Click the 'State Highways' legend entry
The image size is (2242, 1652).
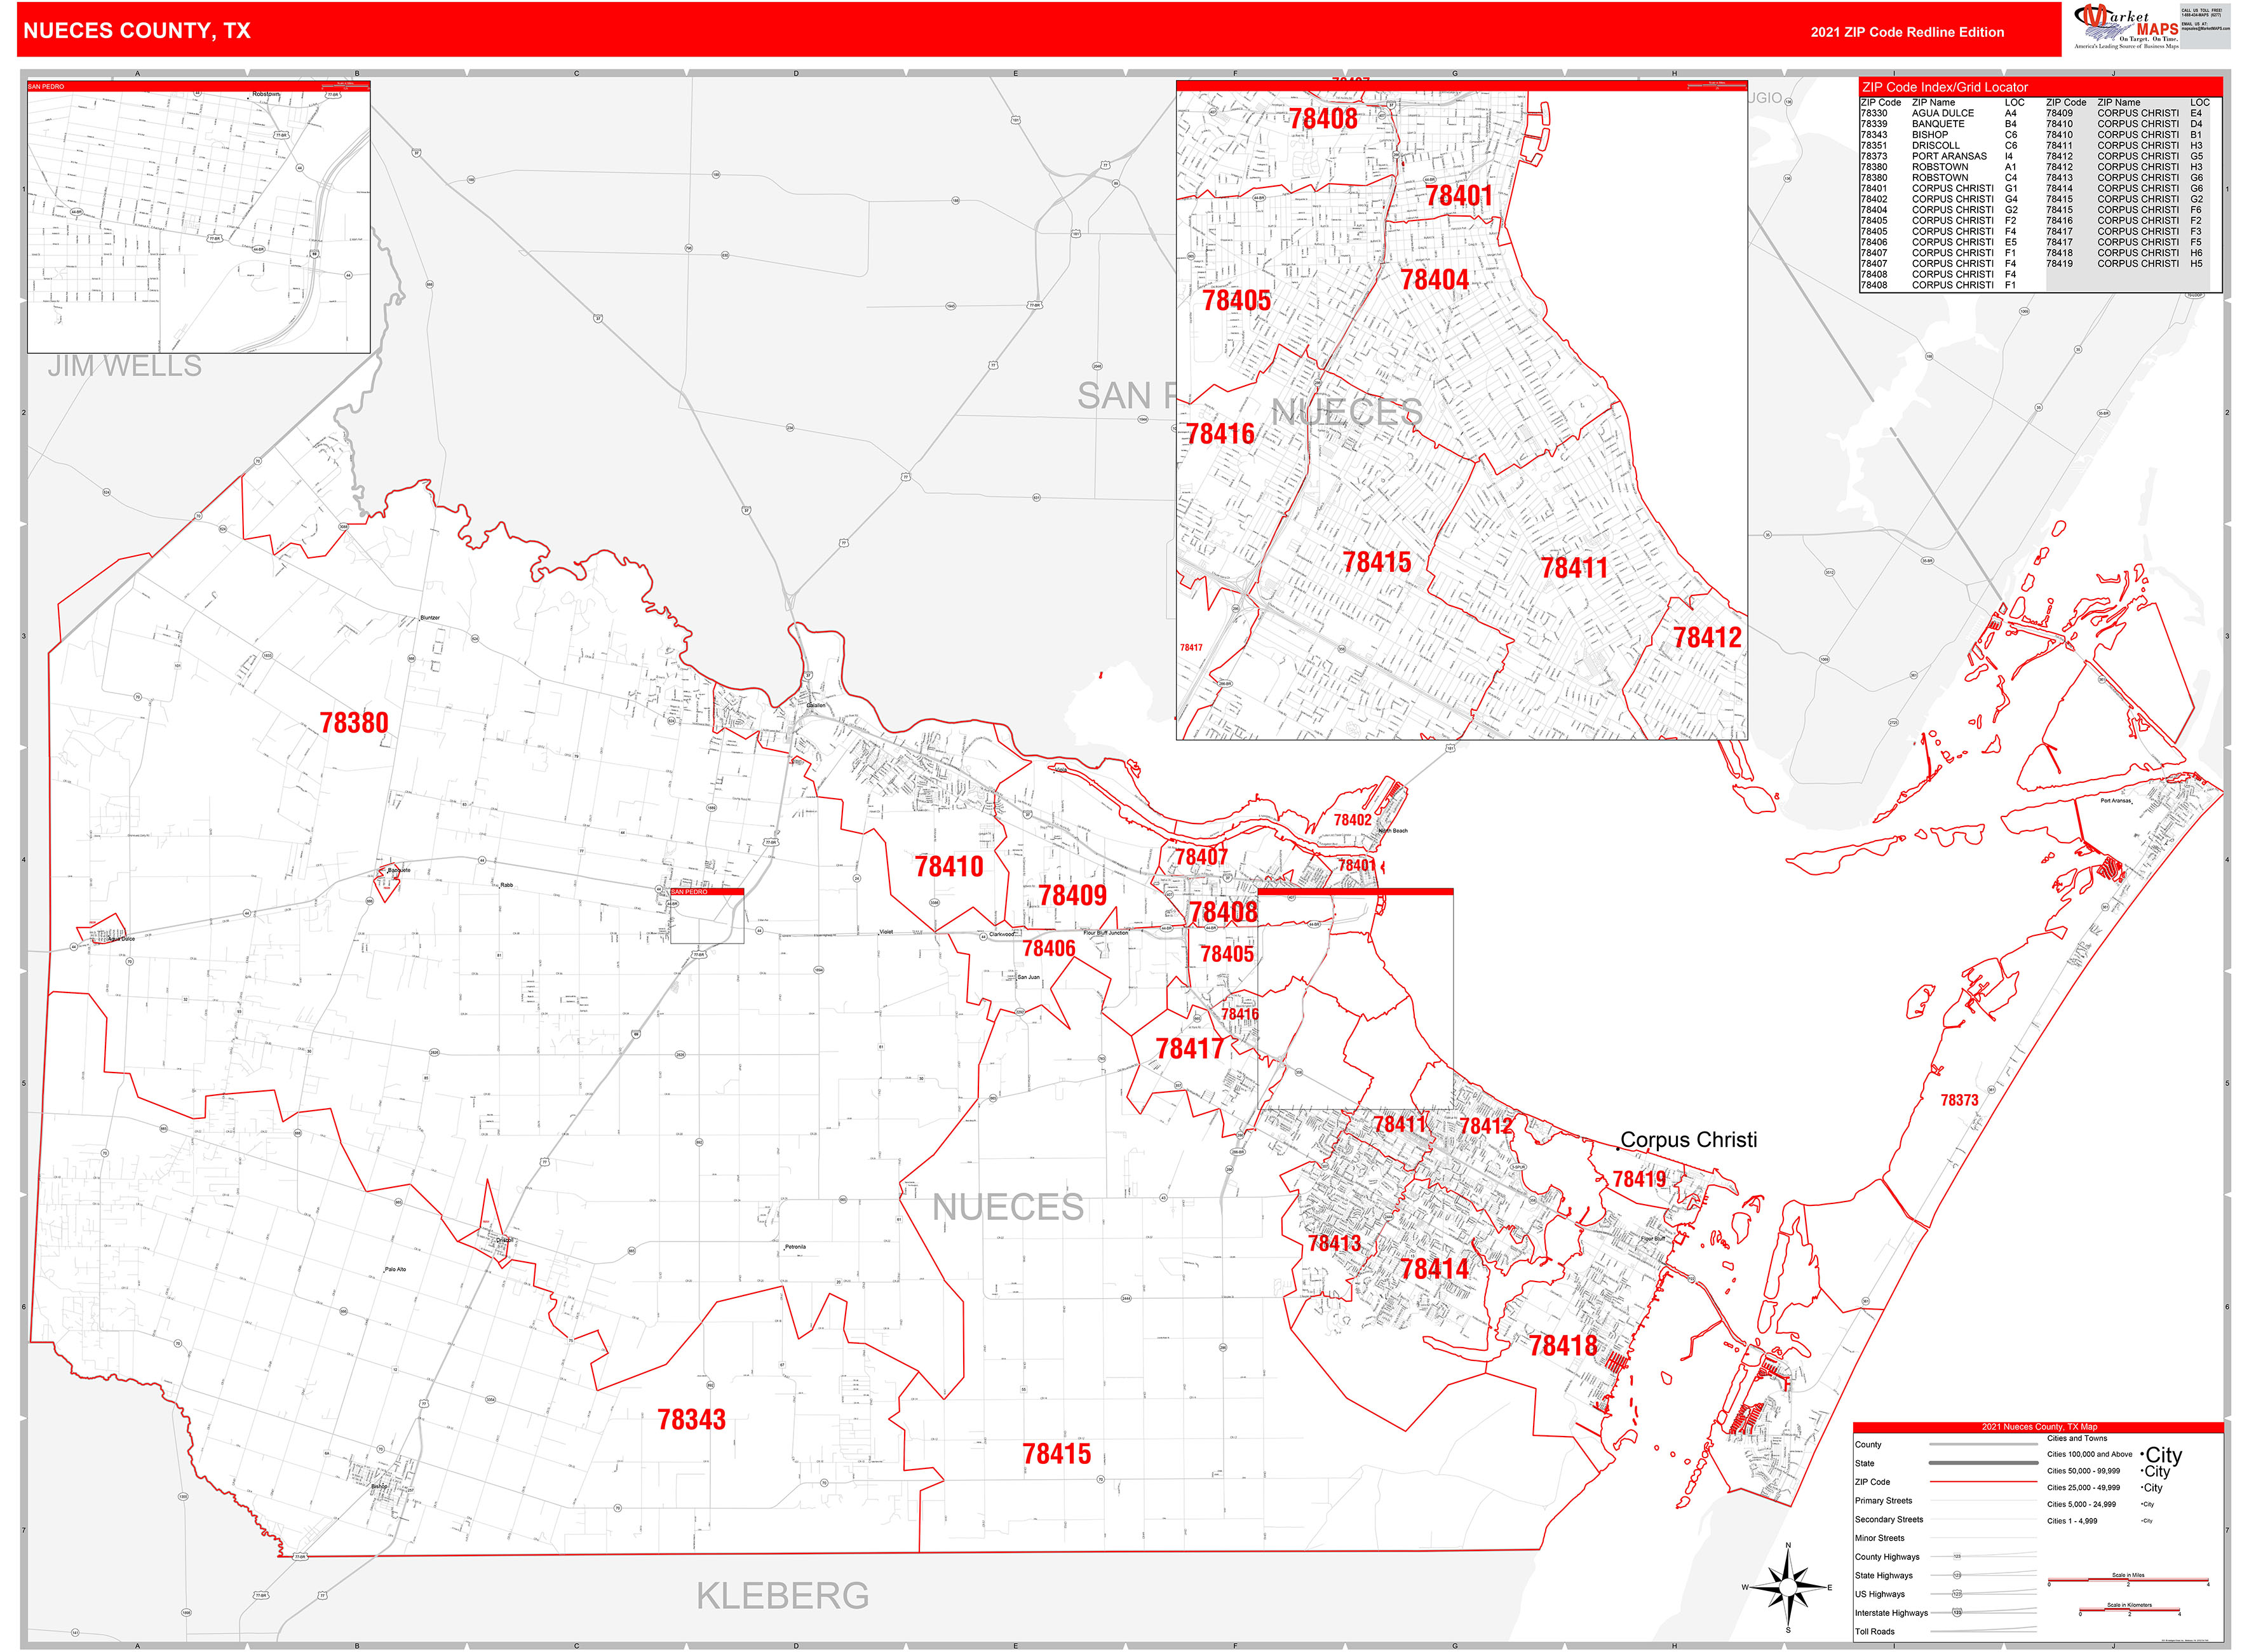point(1884,1576)
